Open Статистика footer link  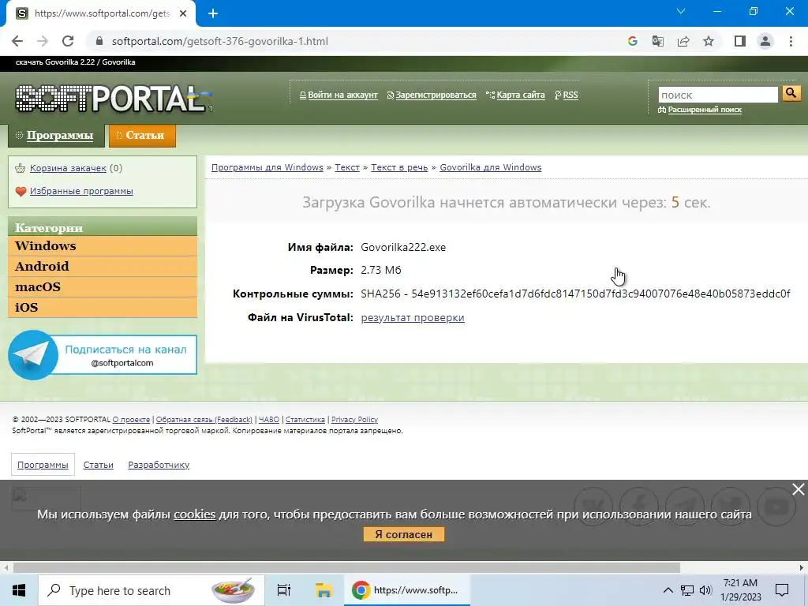(x=305, y=420)
